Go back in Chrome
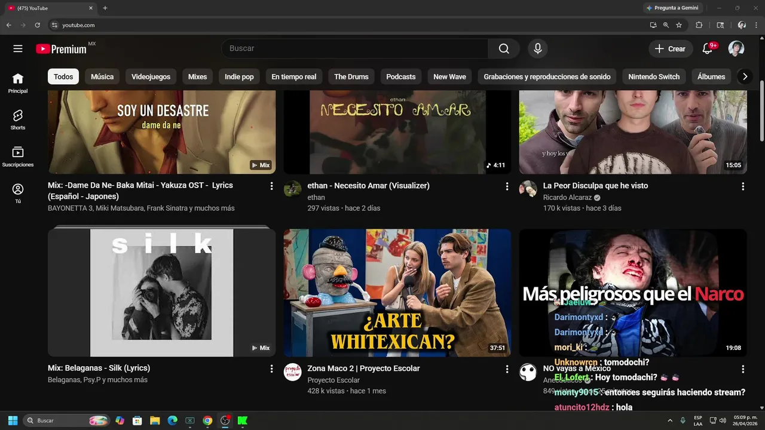This screenshot has height=430, width=765. point(8,25)
